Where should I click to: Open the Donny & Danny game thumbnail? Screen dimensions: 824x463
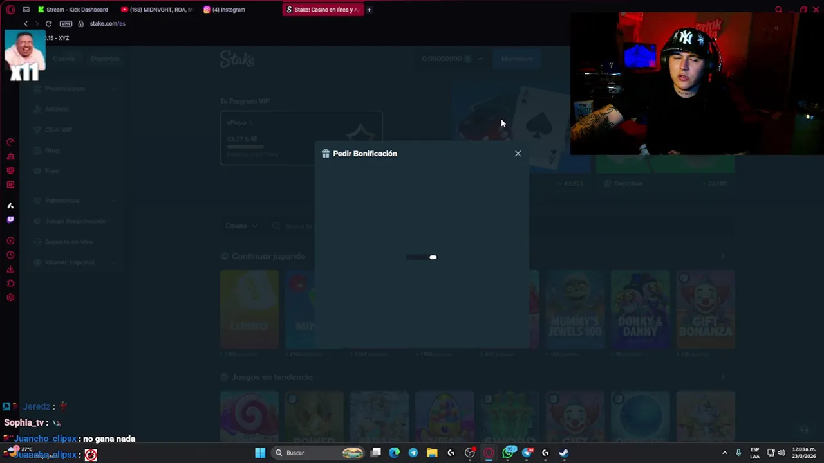pos(640,309)
